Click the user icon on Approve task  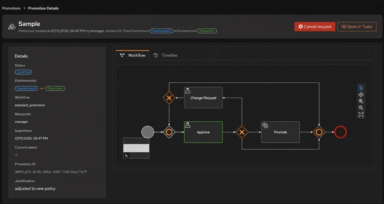(188, 125)
